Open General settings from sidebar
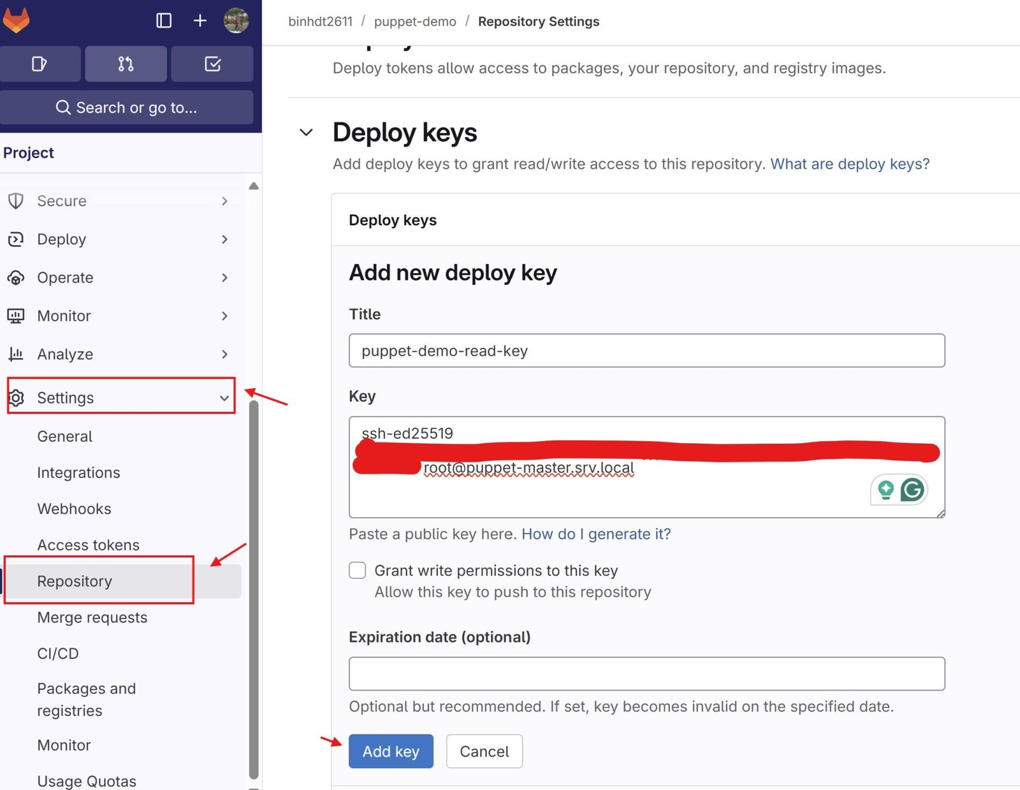 64,436
